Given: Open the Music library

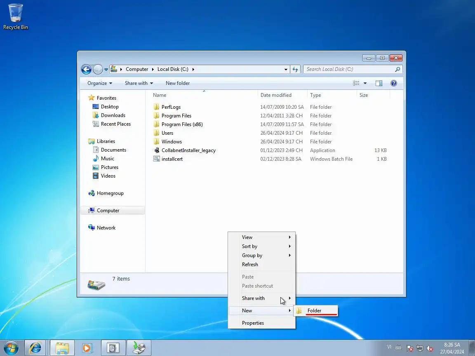Looking at the screenshot, I should click(x=107, y=158).
